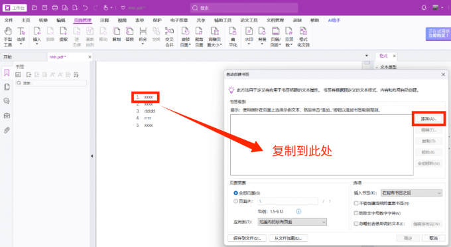451x247 pixels.
Task: Open the Comments panel in left sidebar
Action: click(7, 101)
